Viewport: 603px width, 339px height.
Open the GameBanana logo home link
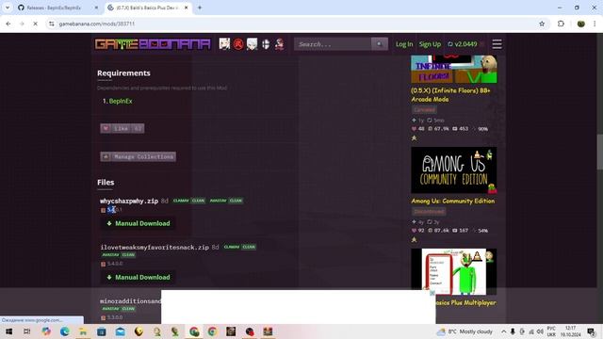(153, 44)
